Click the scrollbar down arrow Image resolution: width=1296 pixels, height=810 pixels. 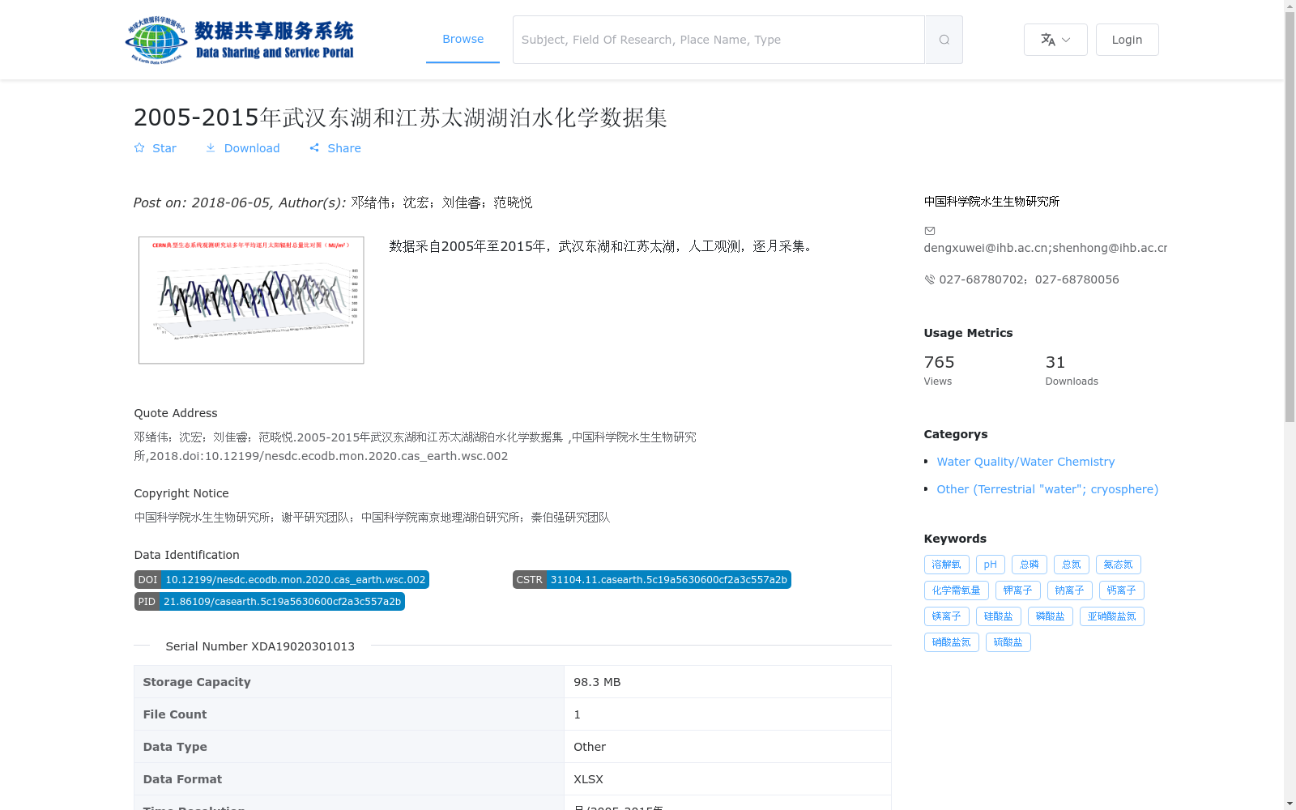(x=1290, y=804)
